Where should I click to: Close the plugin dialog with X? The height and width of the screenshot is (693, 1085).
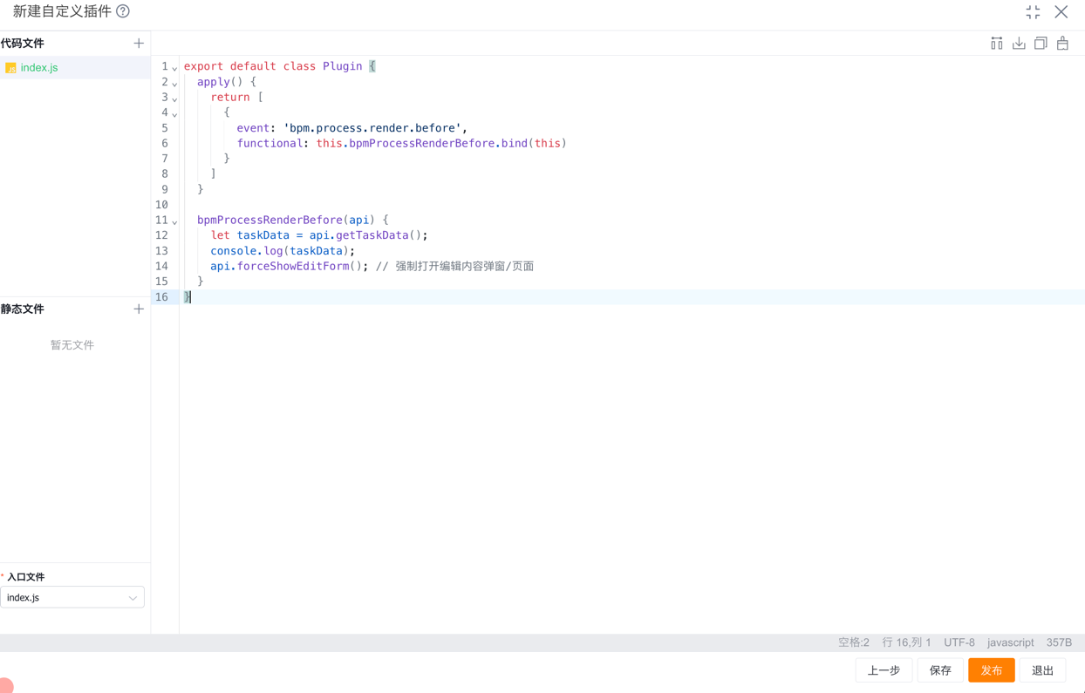[x=1061, y=12]
